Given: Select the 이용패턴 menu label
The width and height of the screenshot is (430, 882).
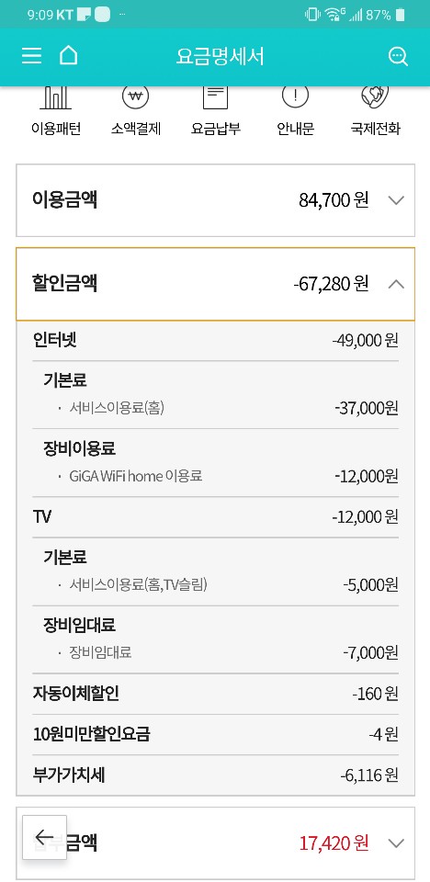Looking at the screenshot, I should [x=56, y=129].
